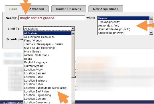Choose Location Geology option
Screen dimensions: 154x104
(48, 99)
